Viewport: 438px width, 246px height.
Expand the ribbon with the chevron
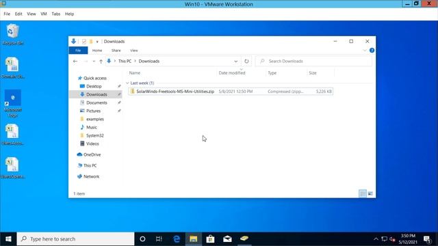tap(365, 51)
